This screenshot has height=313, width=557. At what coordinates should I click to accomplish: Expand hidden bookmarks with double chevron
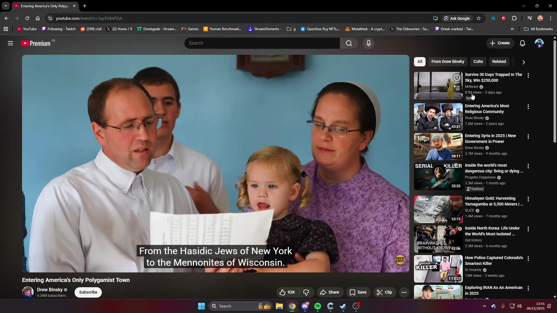click(512, 29)
